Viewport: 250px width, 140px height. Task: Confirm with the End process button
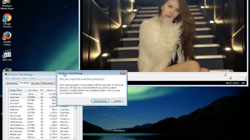(x=100, y=101)
